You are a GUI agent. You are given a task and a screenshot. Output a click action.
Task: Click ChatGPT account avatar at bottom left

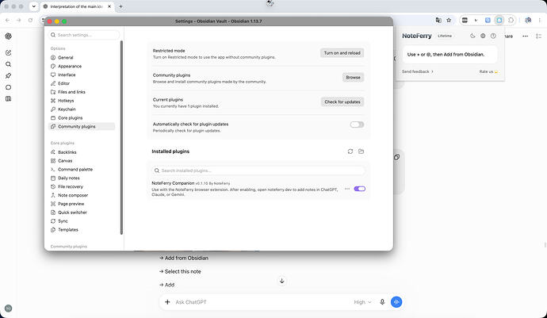click(x=9, y=308)
